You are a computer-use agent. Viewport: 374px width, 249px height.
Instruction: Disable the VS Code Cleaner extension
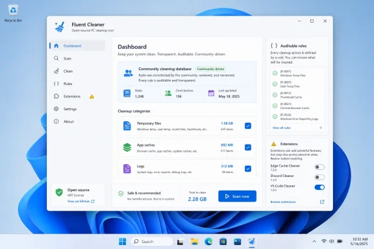click(x=319, y=187)
